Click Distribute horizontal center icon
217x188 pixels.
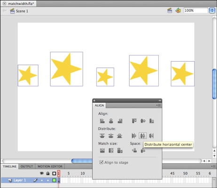pos(143,136)
